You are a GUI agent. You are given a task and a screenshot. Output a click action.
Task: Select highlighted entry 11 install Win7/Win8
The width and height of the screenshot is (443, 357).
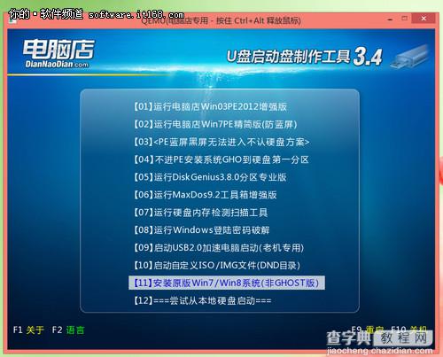227,283
